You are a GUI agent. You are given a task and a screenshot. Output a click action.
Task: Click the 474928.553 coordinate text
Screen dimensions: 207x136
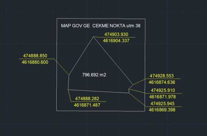162,76
